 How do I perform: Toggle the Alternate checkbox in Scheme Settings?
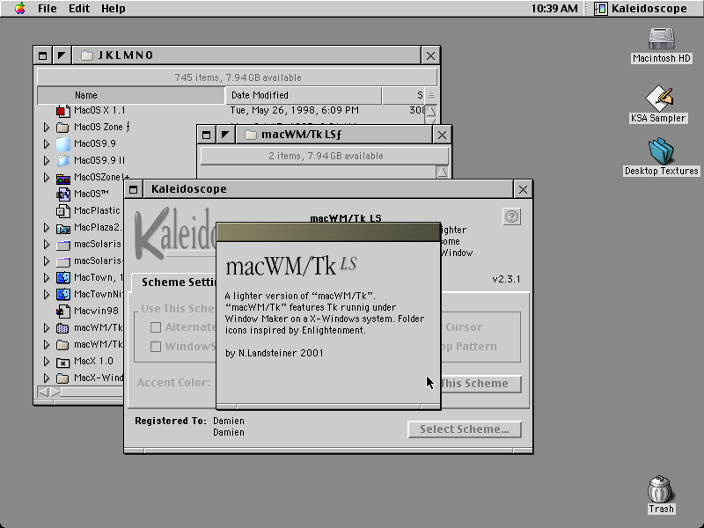click(x=156, y=327)
